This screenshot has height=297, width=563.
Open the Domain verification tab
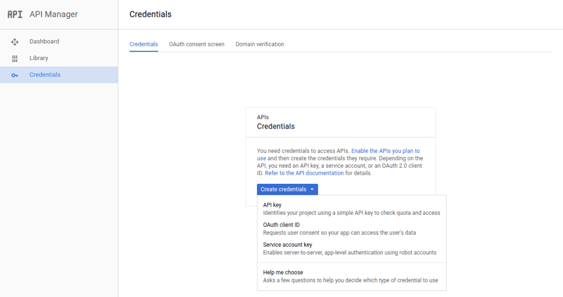tap(260, 44)
